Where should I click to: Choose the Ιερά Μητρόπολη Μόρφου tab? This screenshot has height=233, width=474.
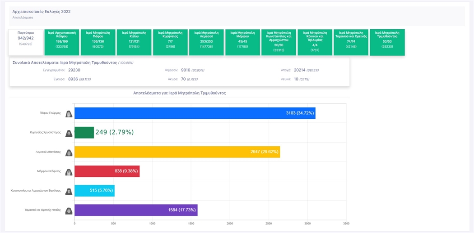click(242, 42)
